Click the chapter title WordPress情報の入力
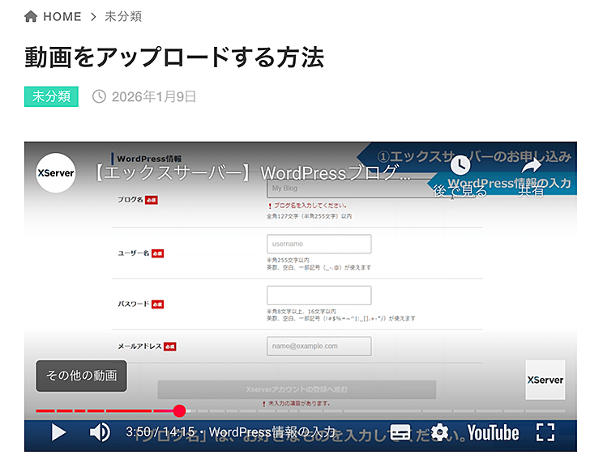 [272, 432]
